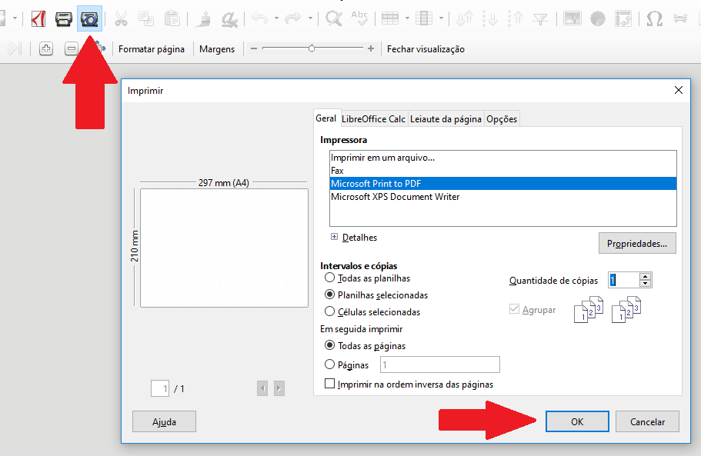Switch to the Leiaute da página tab
The image size is (701, 456).
[x=446, y=118]
